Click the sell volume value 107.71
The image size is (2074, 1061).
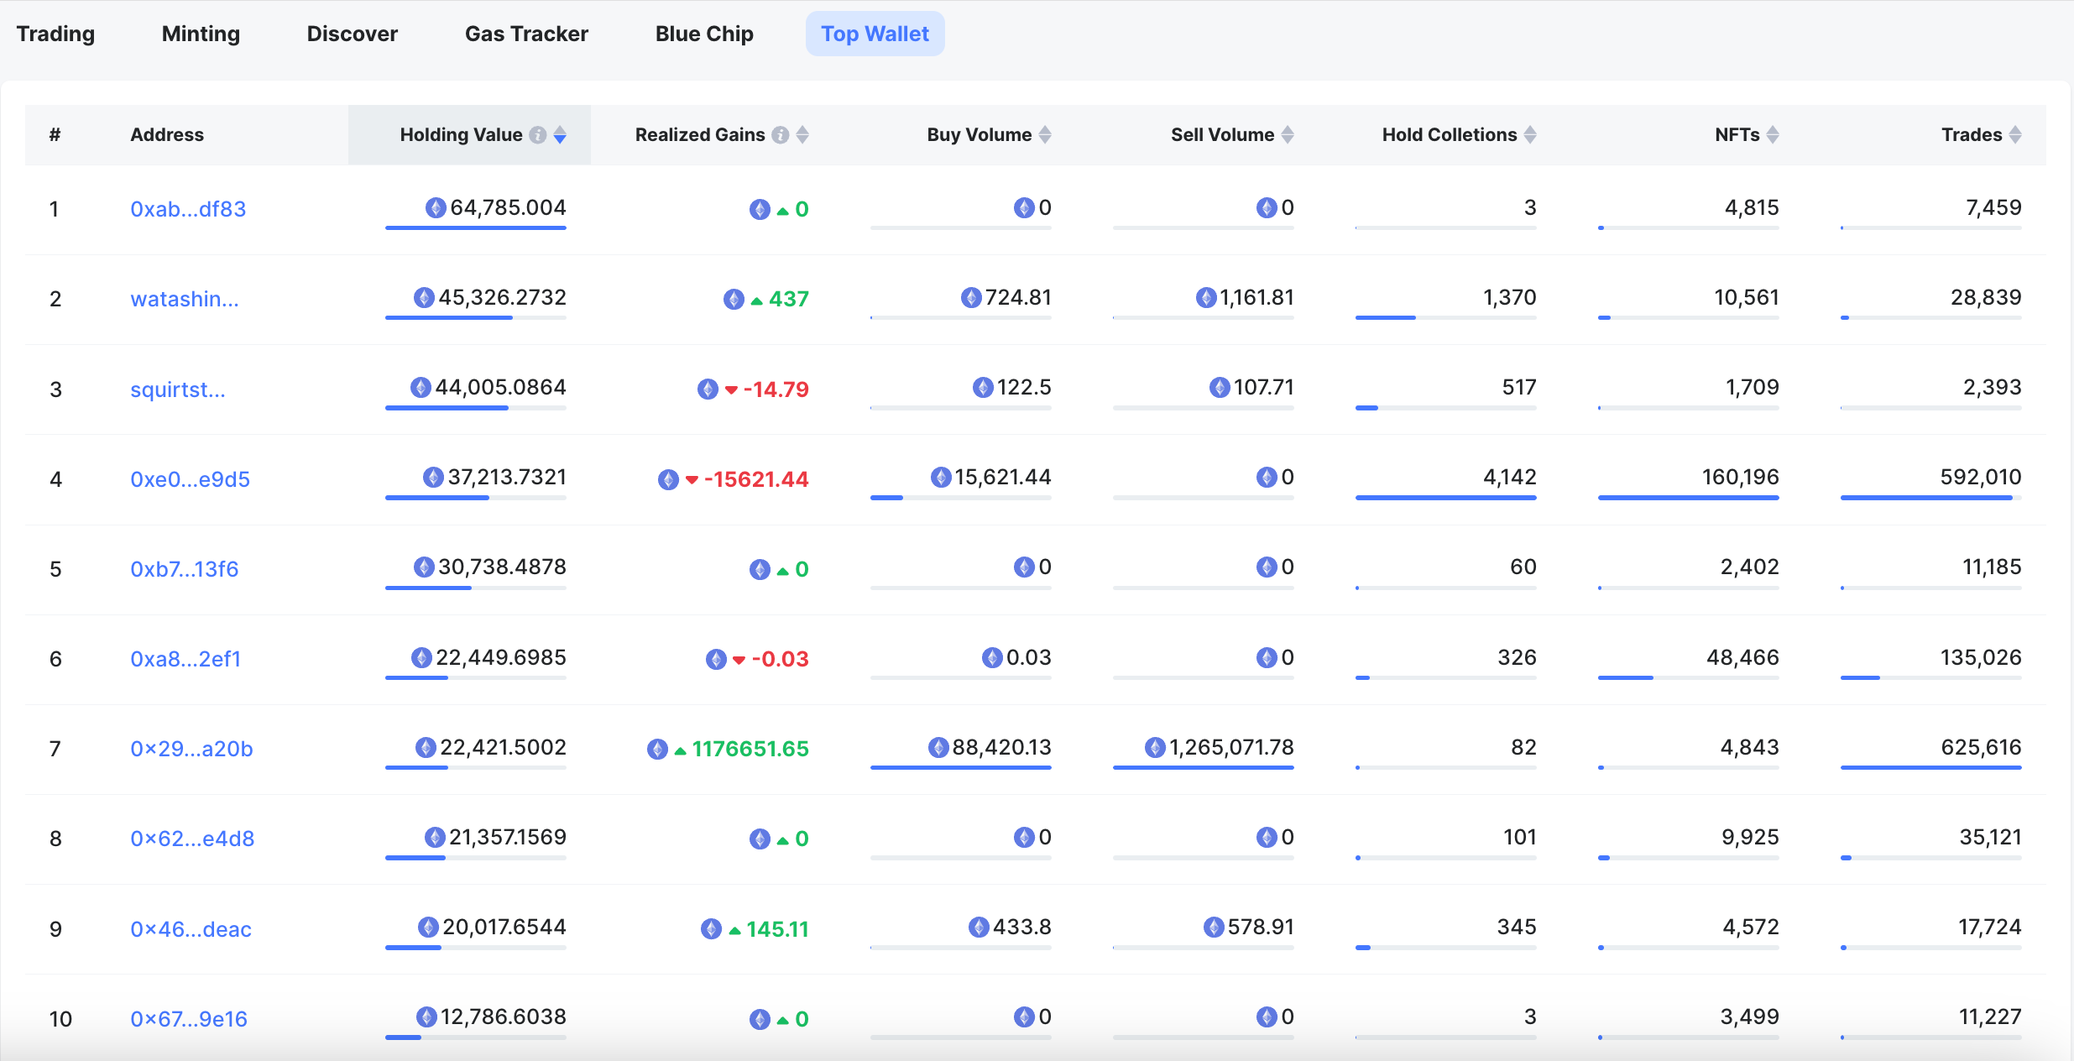[1264, 387]
